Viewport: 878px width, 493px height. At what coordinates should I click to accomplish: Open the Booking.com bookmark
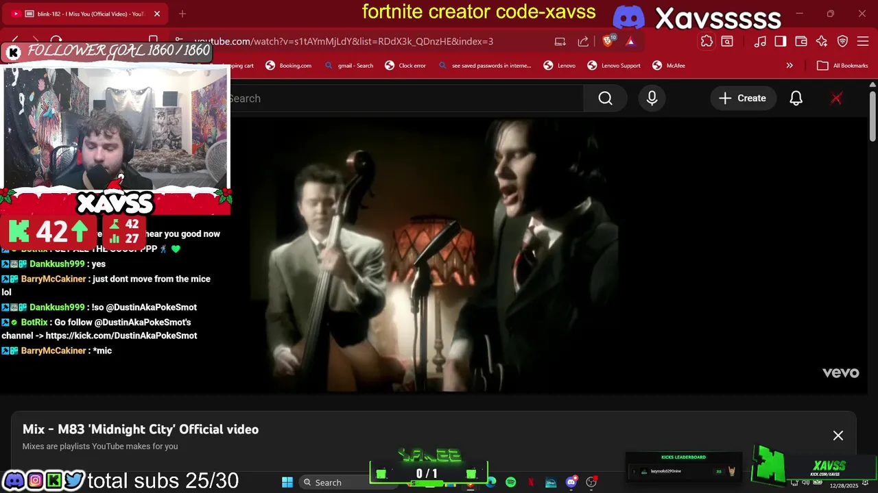tap(289, 66)
